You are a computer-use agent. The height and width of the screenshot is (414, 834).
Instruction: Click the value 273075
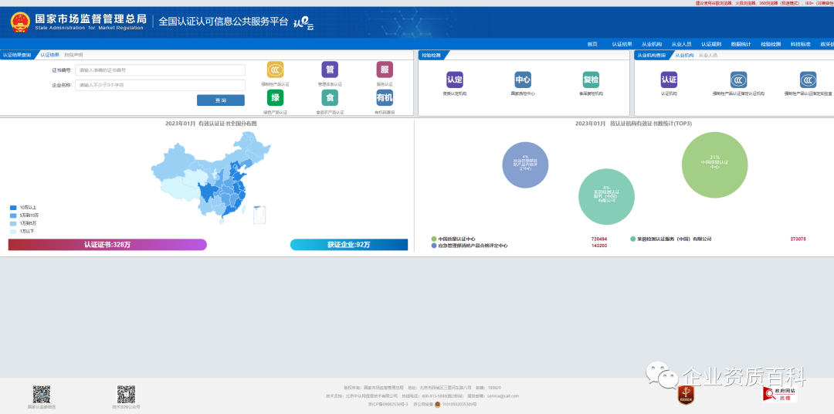798,239
